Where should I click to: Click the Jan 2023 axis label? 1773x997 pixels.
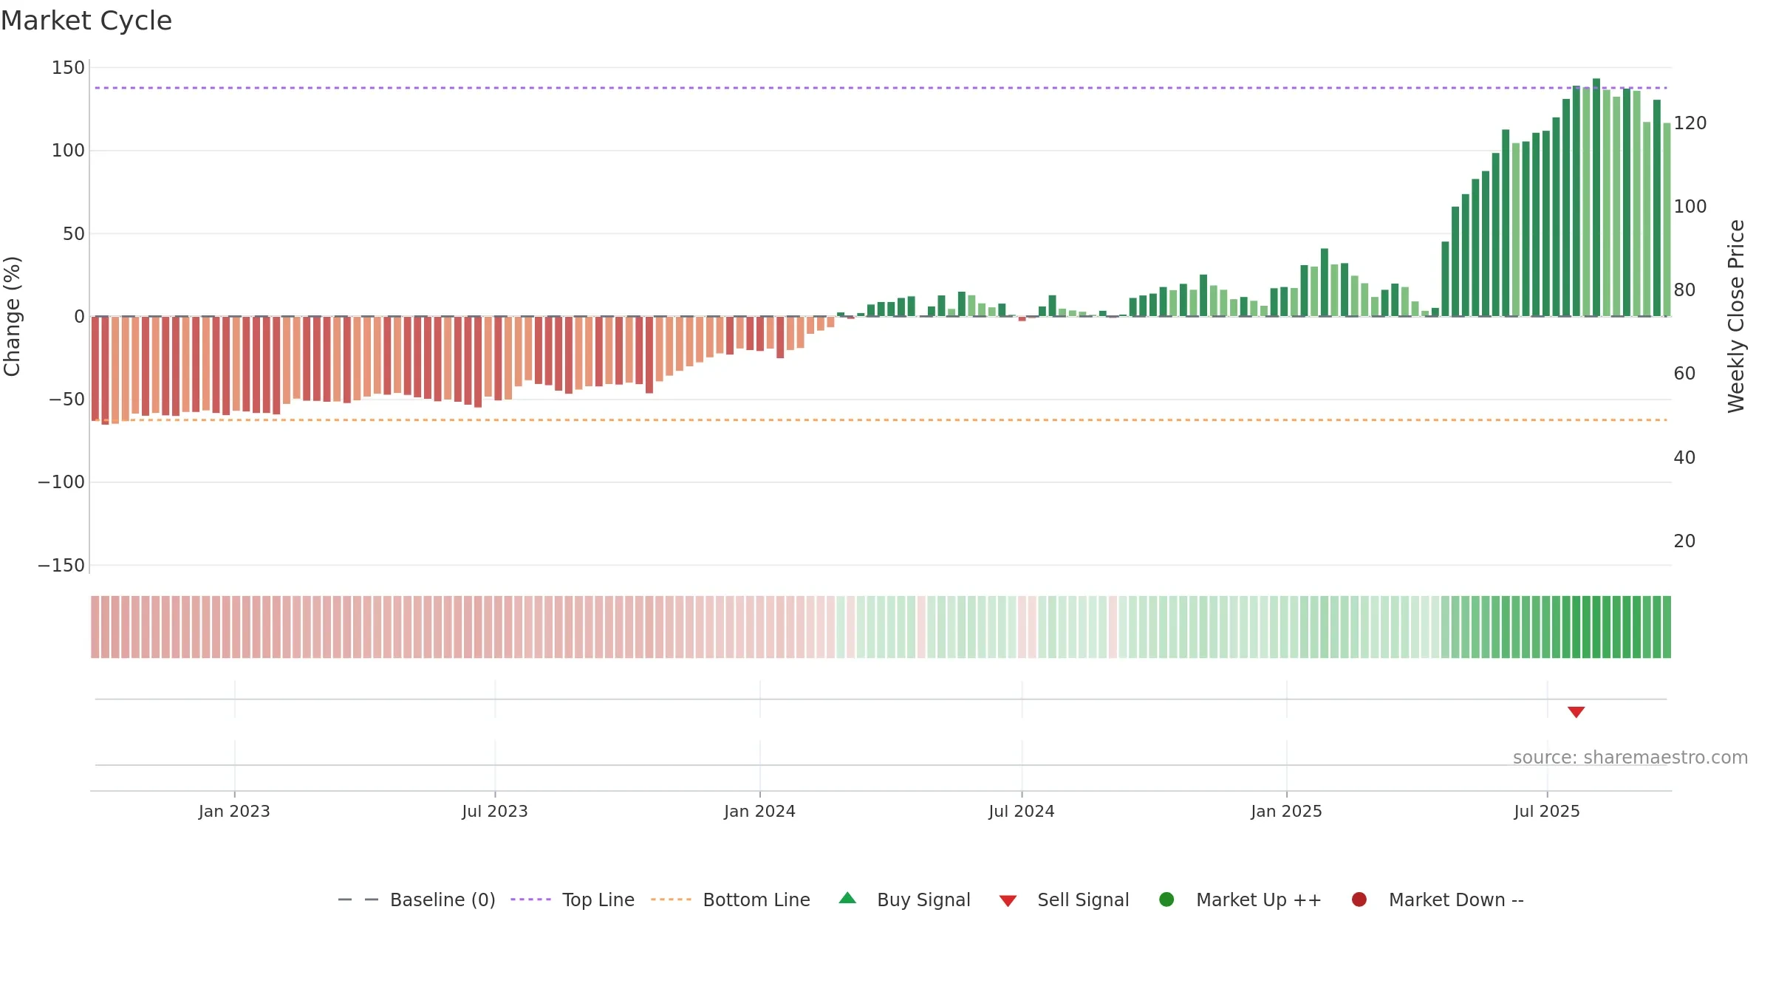[x=234, y=812]
